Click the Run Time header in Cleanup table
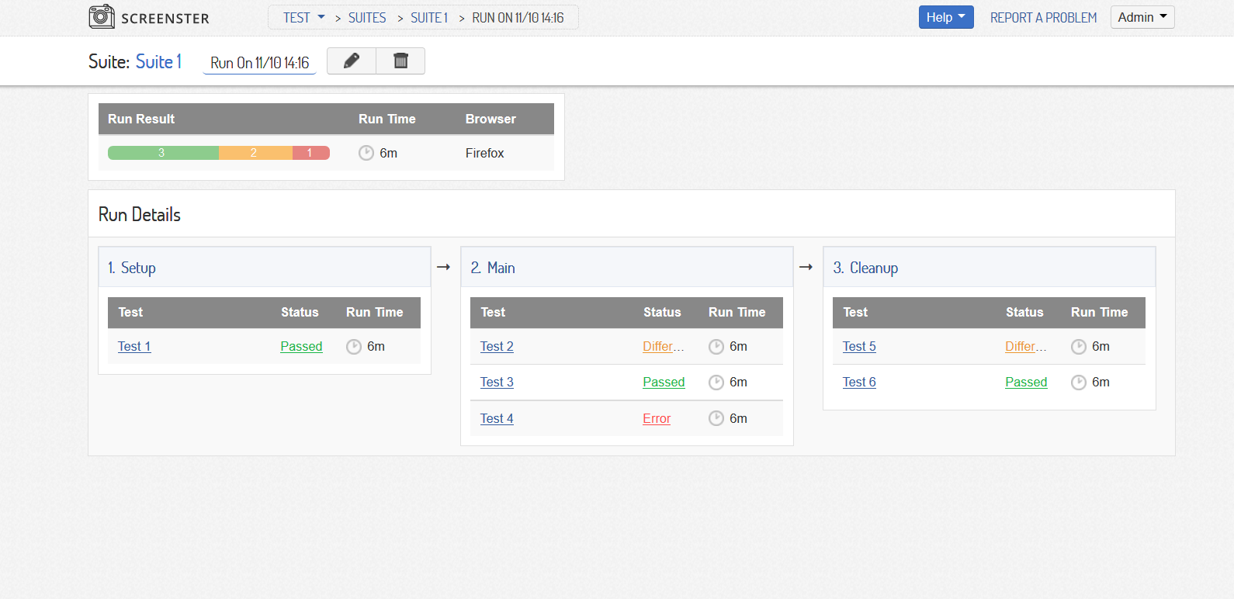Viewport: 1234px width, 599px height. pyautogui.click(x=1100, y=313)
